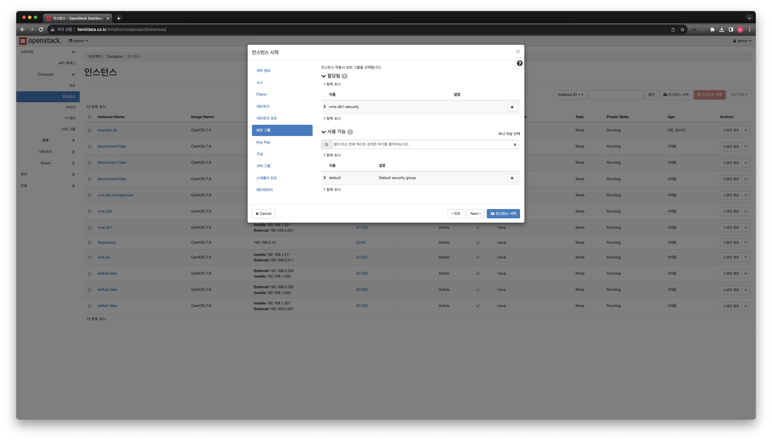This screenshot has height=441, width=772.
Task: Collapse the 사용 가능 section
Action: click(324, 132)
